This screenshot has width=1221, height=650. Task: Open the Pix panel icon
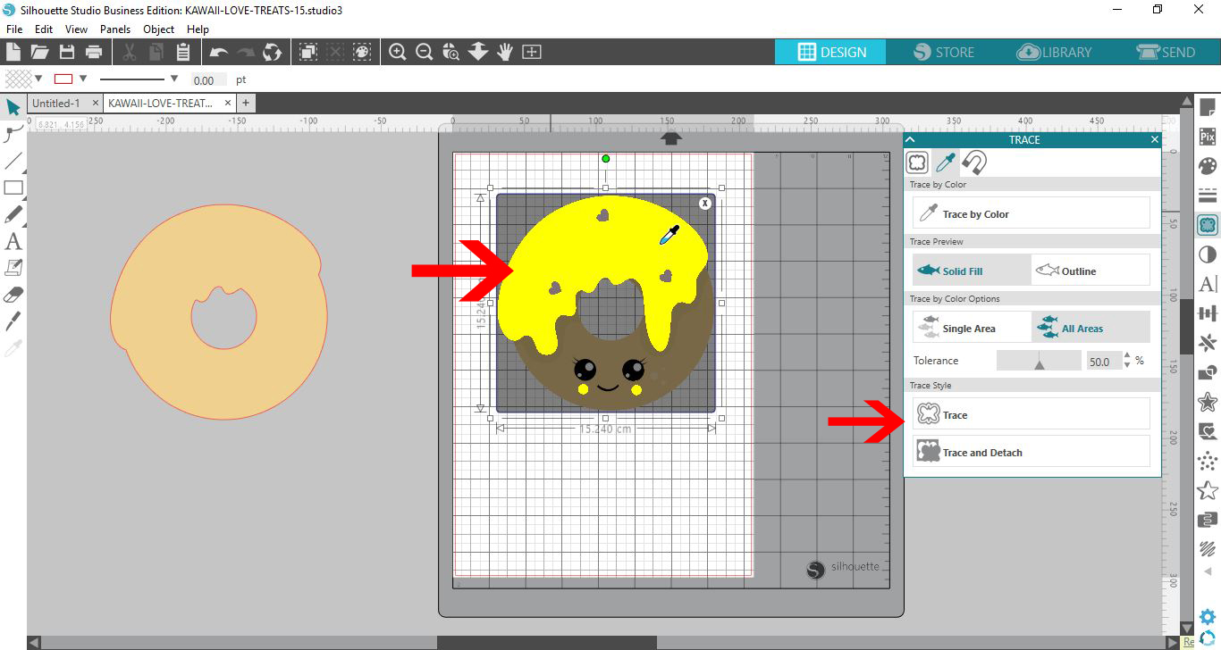coord(1208,137)
